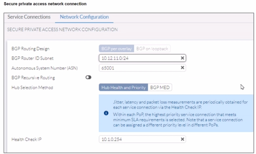The image size is (256, 154).
Task: Toggle BGP Recursive Routing switch
Action: pos(88,77)
